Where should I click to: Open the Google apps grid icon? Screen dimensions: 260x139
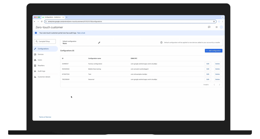[217, 27]
